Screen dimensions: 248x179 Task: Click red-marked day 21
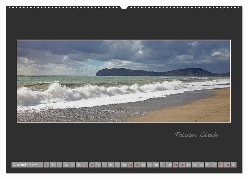point(175,165)
